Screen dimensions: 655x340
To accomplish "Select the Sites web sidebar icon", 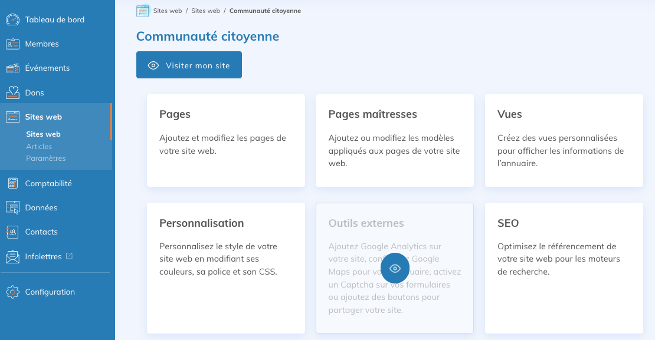I will pyautogui.click(x=12, y=116).
